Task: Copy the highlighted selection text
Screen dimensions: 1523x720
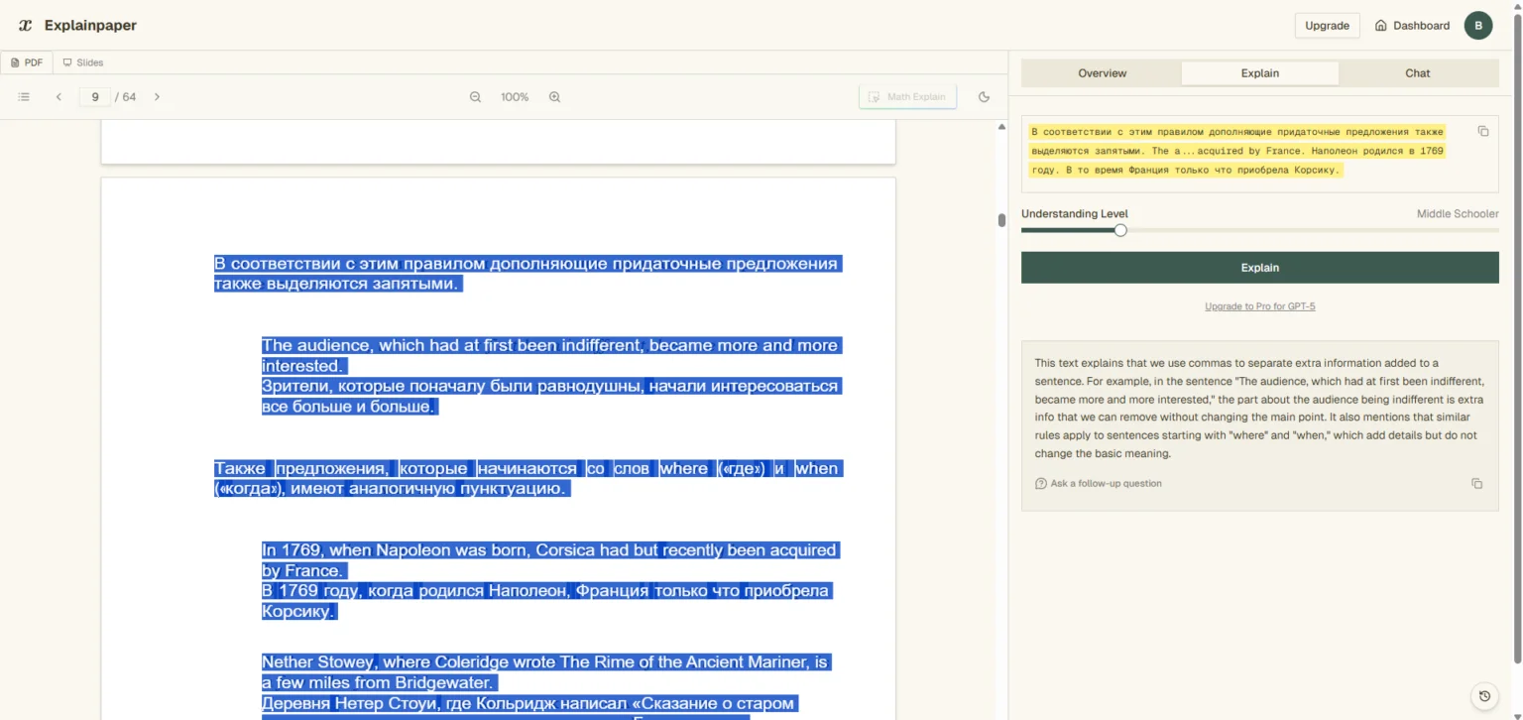Action: pyautogui.click(x=1482, y=132)
